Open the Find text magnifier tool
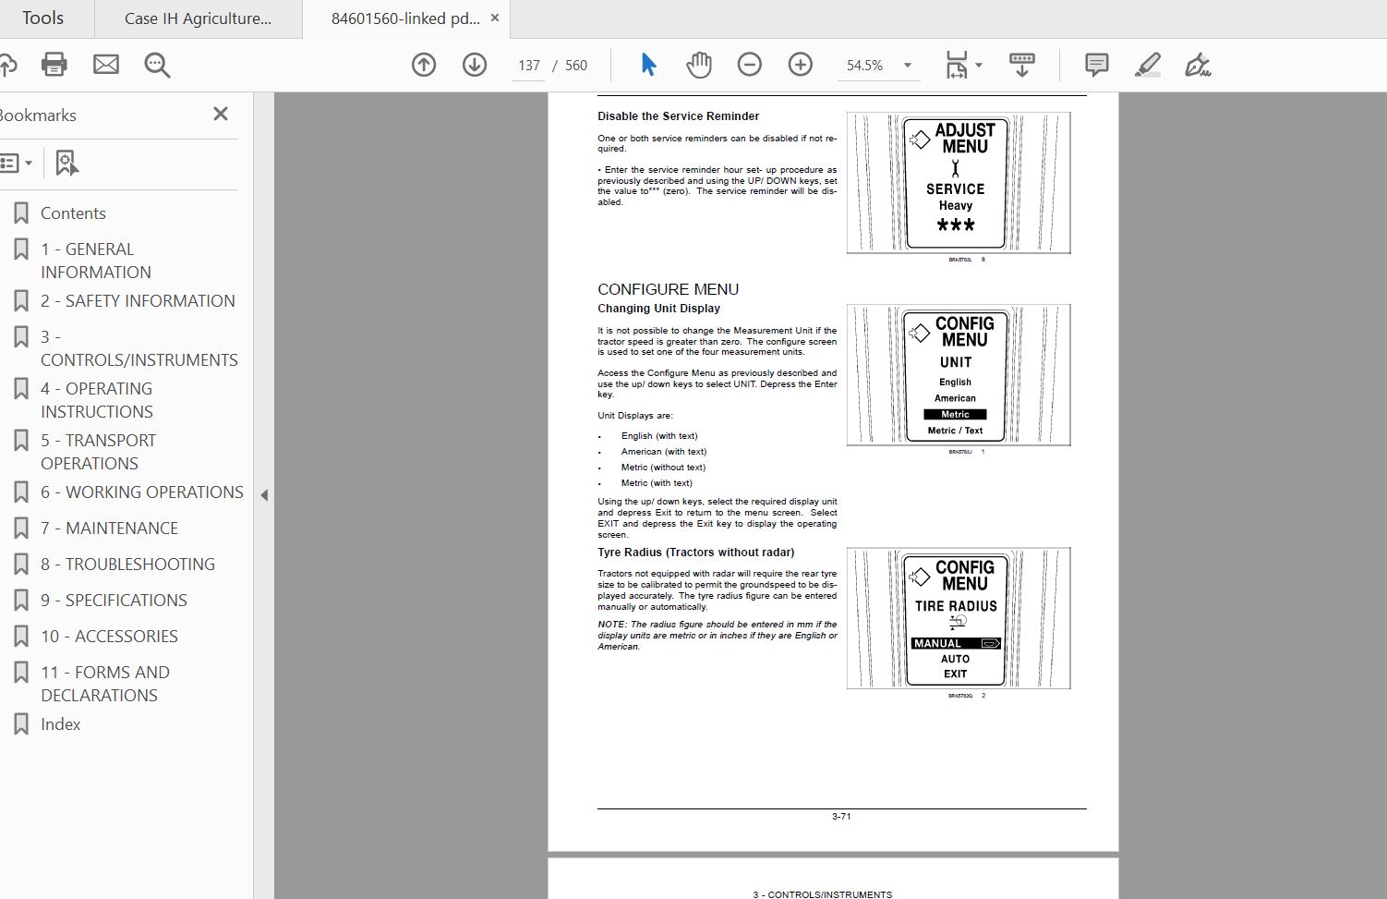The height and width of the screenshot is (899, 1387). click(157, 65)
